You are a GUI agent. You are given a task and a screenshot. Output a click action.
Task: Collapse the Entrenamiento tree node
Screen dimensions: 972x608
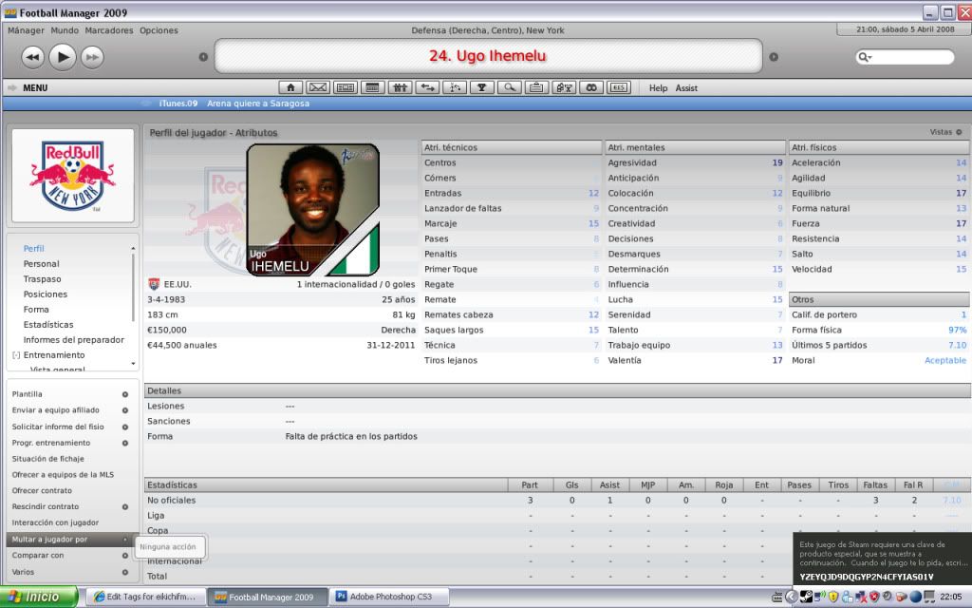point(16,355)
